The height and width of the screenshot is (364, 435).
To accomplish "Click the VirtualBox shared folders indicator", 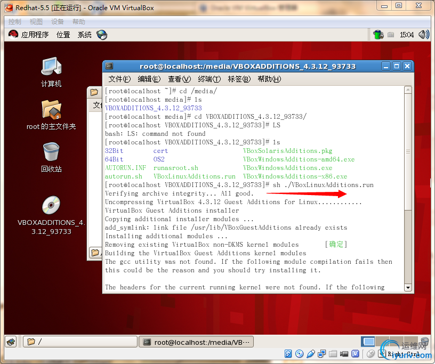I will (333, 354).
